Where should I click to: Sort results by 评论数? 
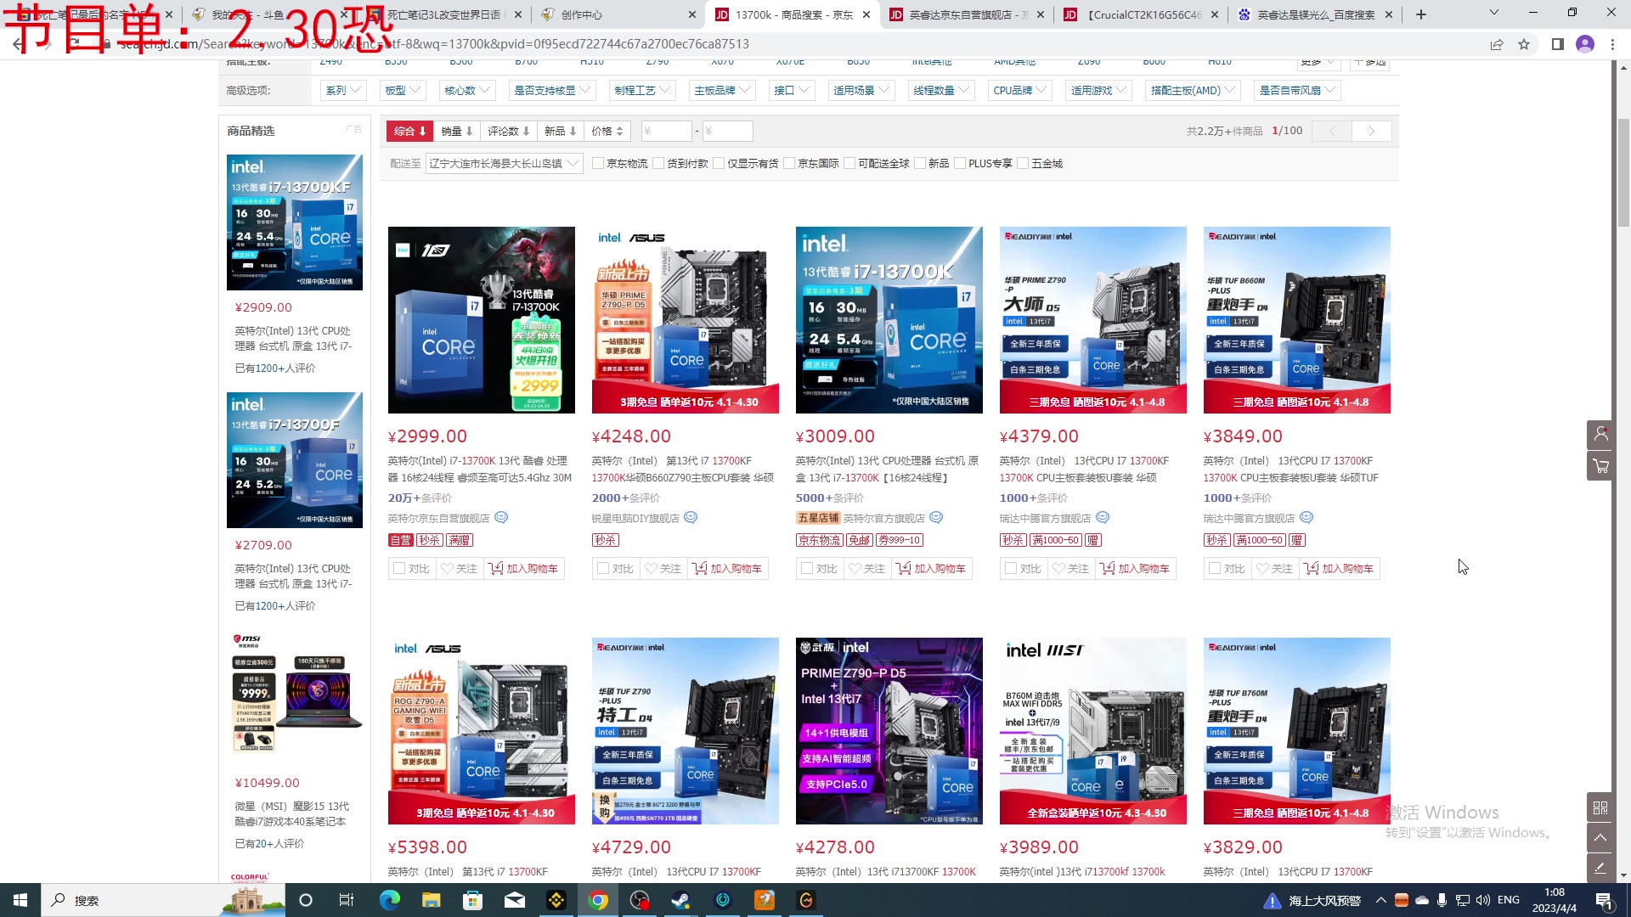pos(508,131)
